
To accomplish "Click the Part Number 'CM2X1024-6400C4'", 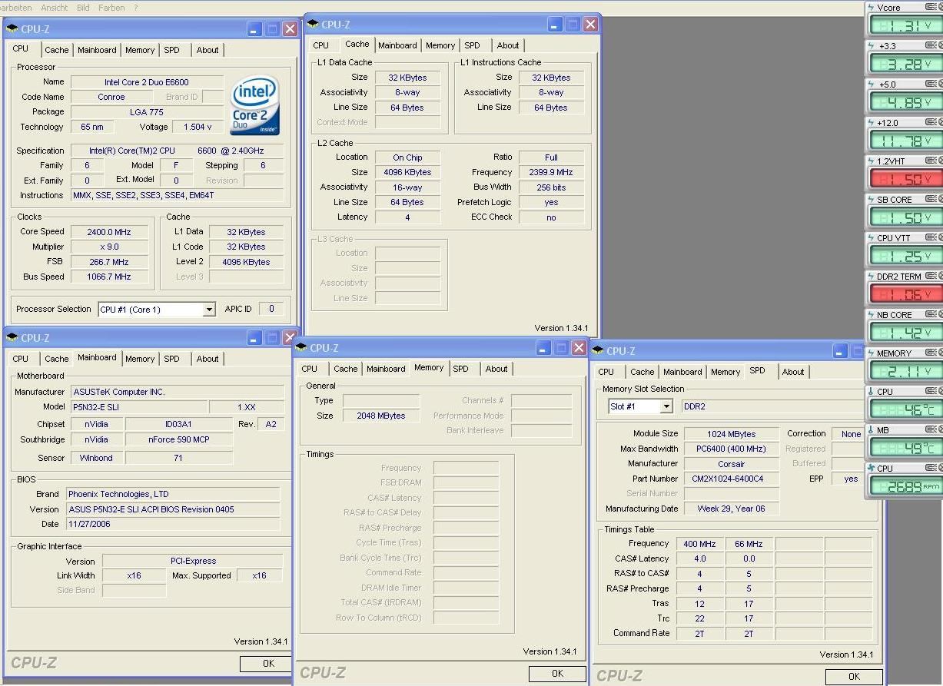I will tap(732, 479).
